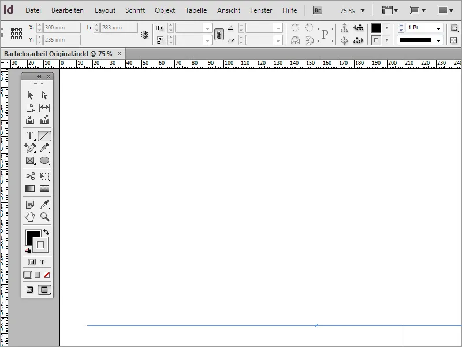462x347 pixels.
Task: Select Bachelorarbeit Original.indd document tab
Action: point(58,54)
